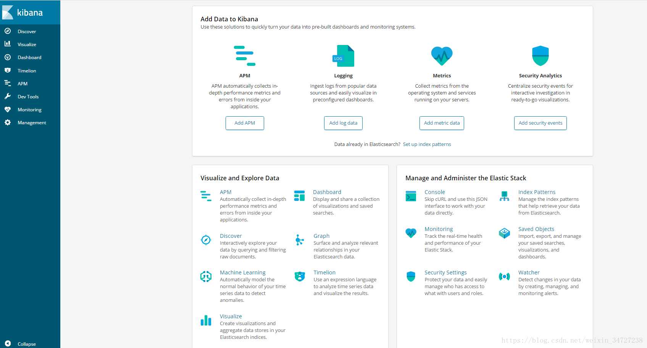The image size is (647, 348).
Task: Click Dev Tools wrench icon
Action: pyautogui.click(x=8, y=96)
